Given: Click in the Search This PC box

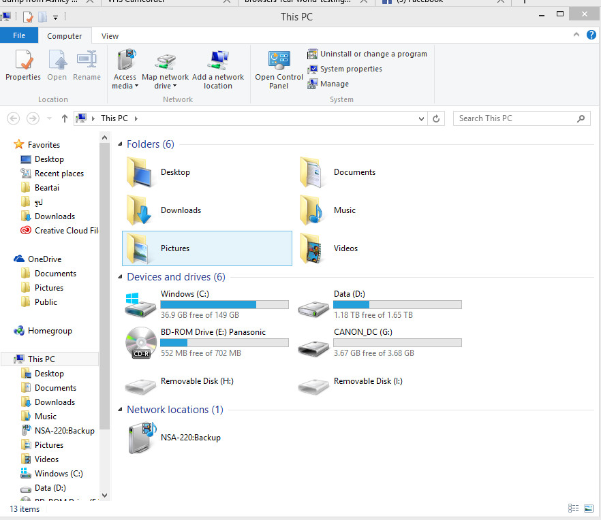Looking at the screenshot, I should click(x=514, y=118).
